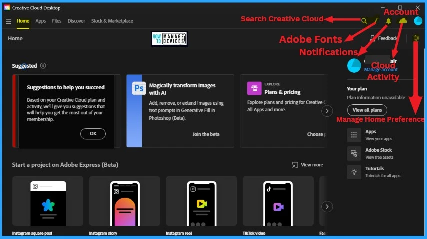
Task: Switch to the Home tab
Action: [23, 21]
